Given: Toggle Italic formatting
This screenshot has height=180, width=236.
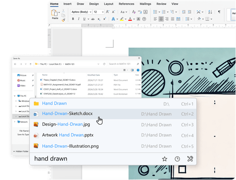Looking at the screenshot, I should (78, 19).
